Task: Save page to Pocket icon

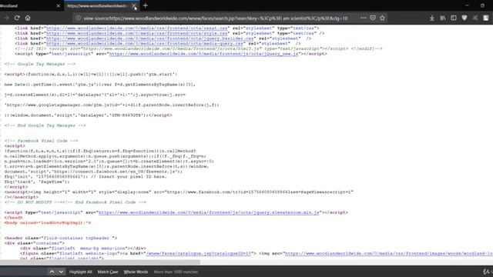Action: (x=373, y=18)
